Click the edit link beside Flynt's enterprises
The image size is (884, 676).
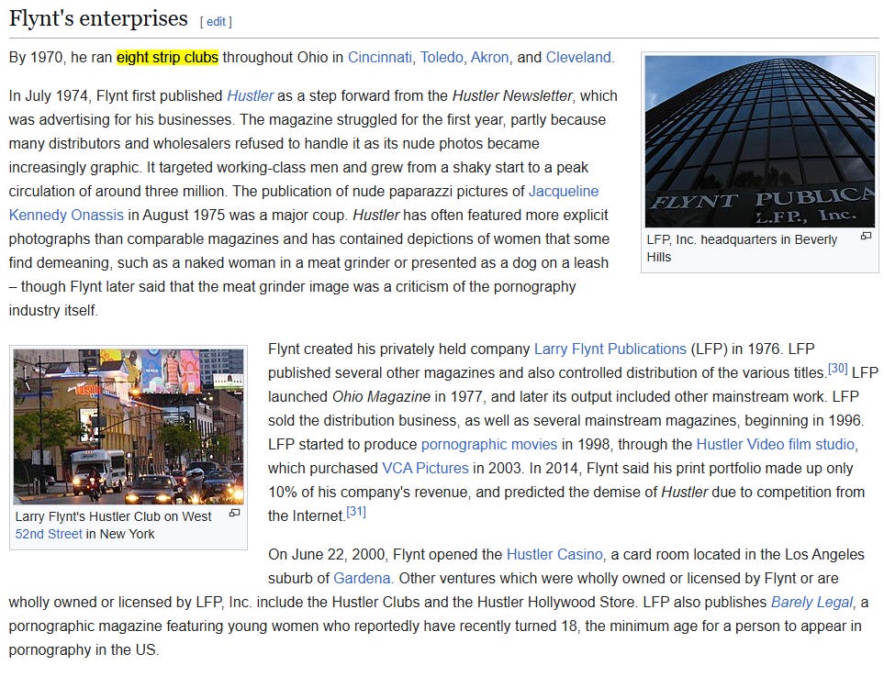click(216, 21)
